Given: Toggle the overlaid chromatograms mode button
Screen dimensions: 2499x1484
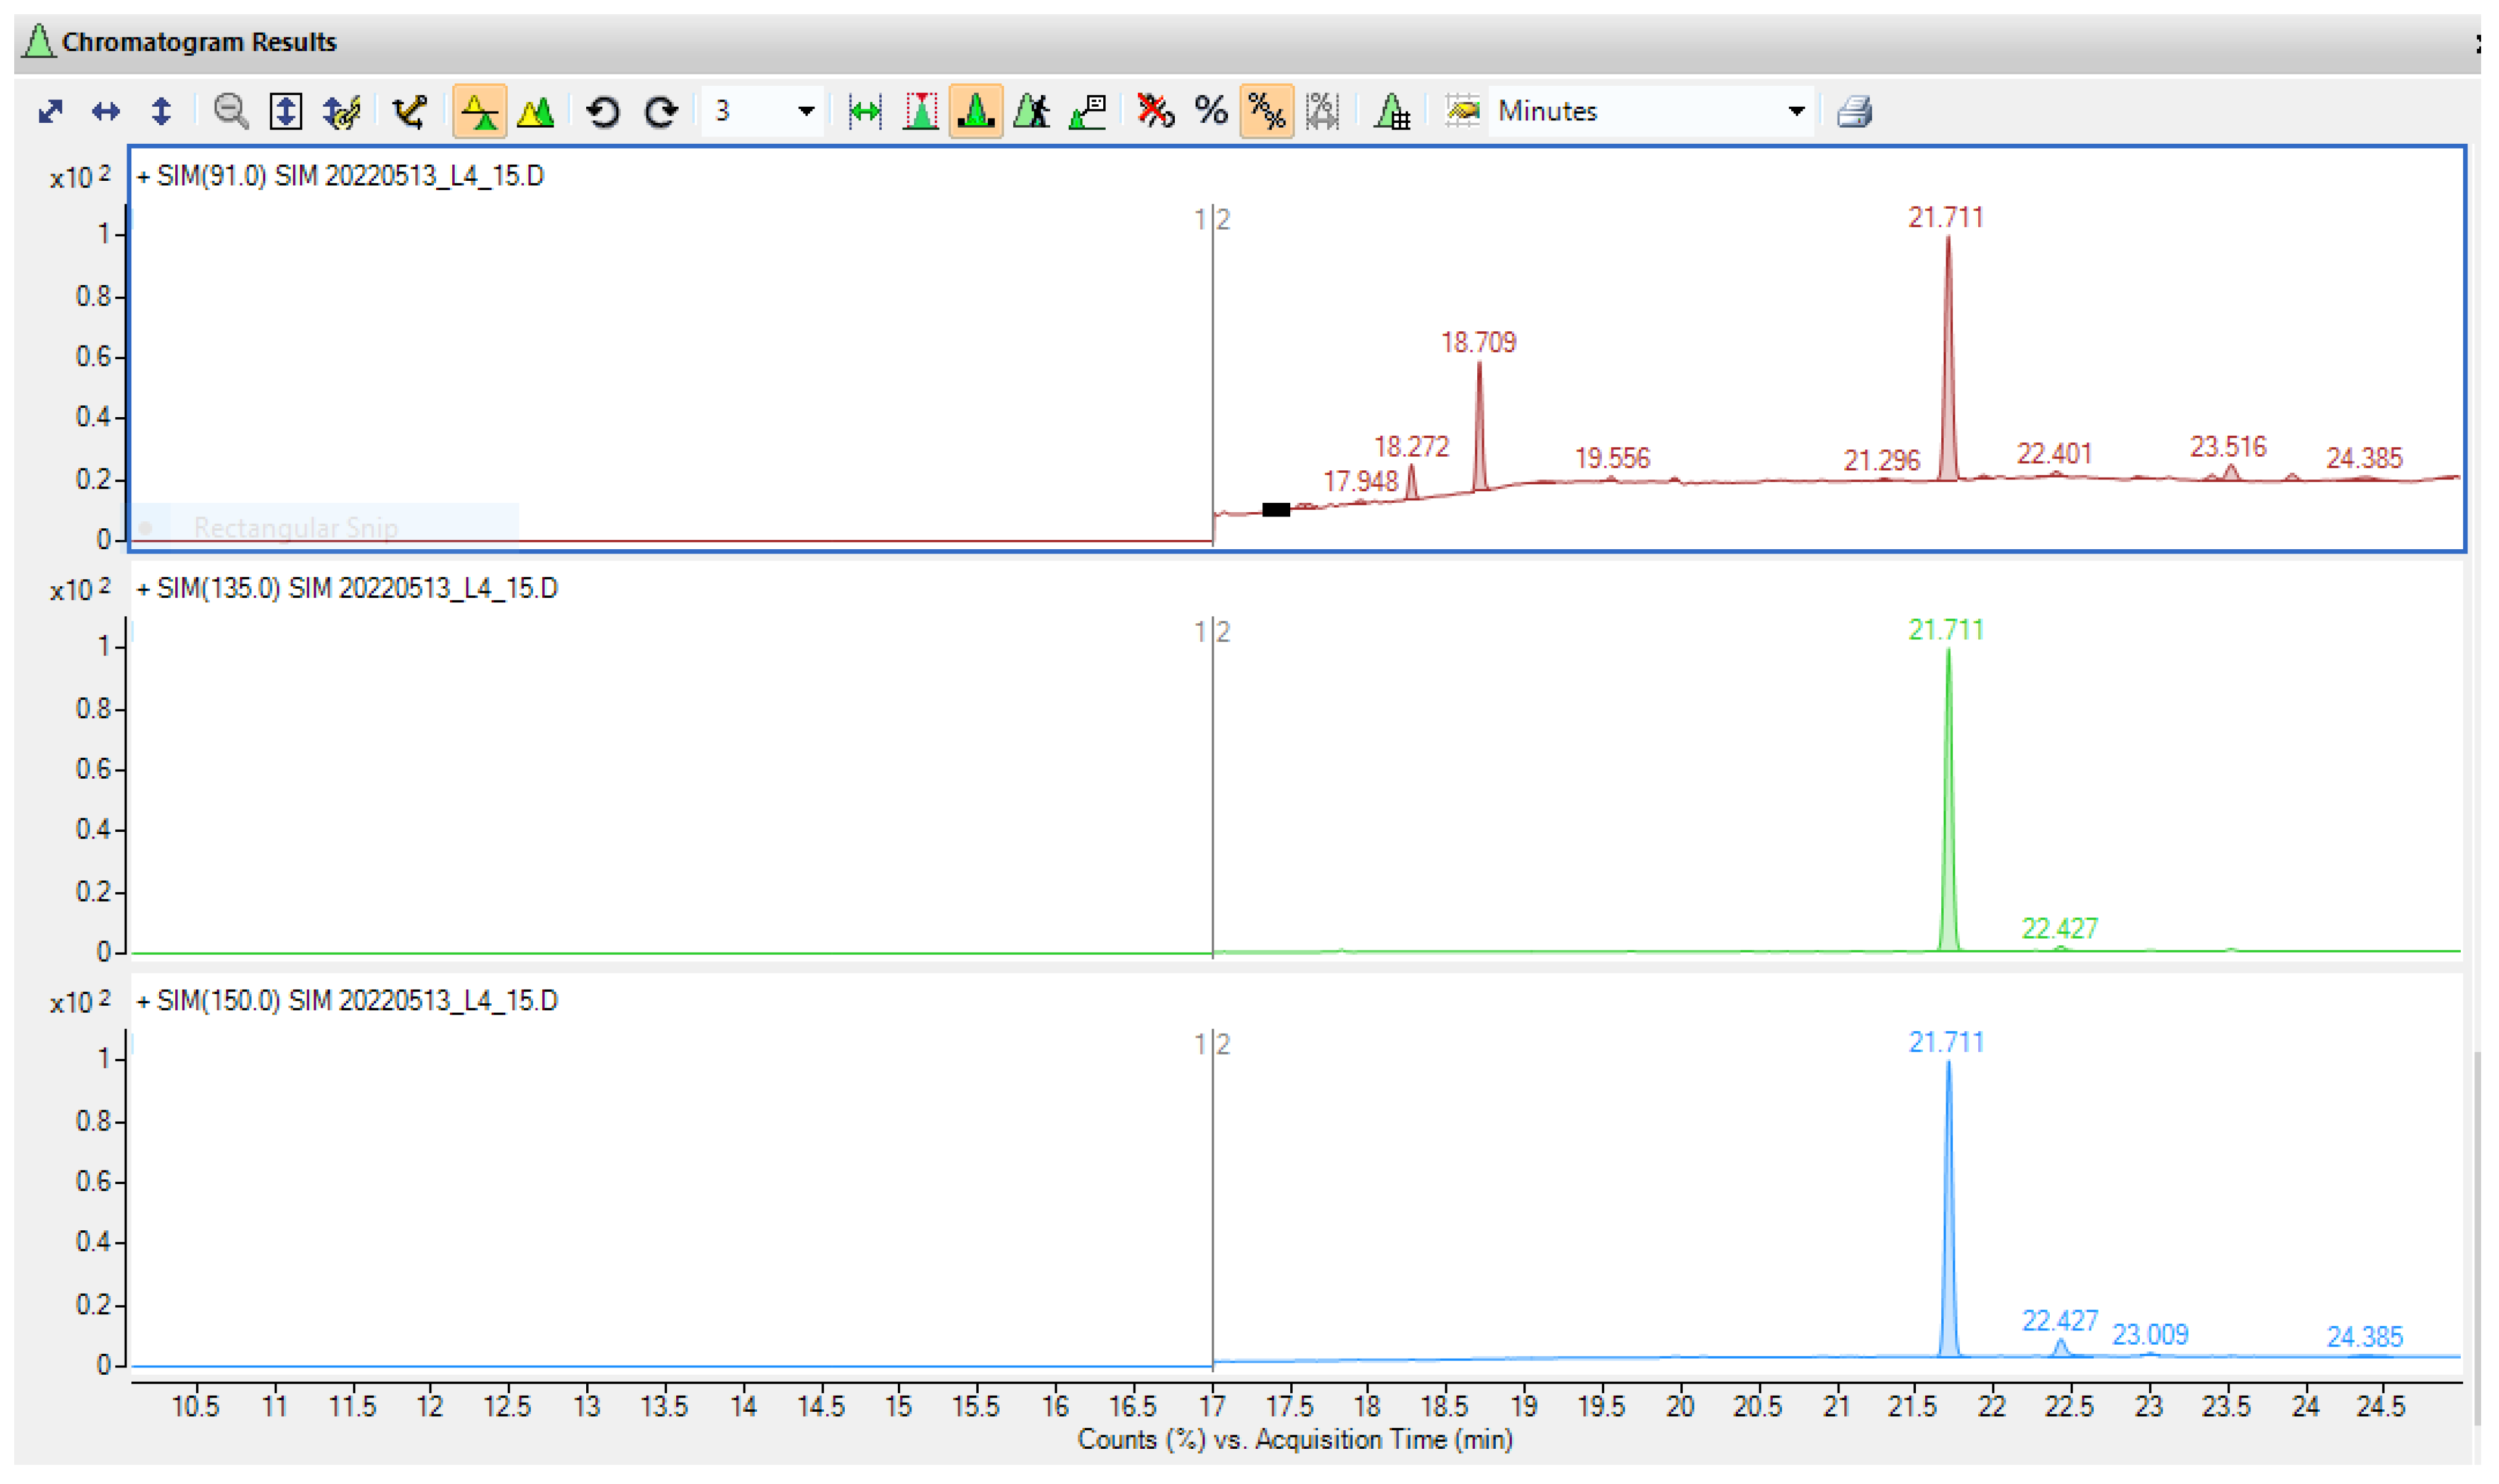Looking at the screenshot, I should click(536, 111).
